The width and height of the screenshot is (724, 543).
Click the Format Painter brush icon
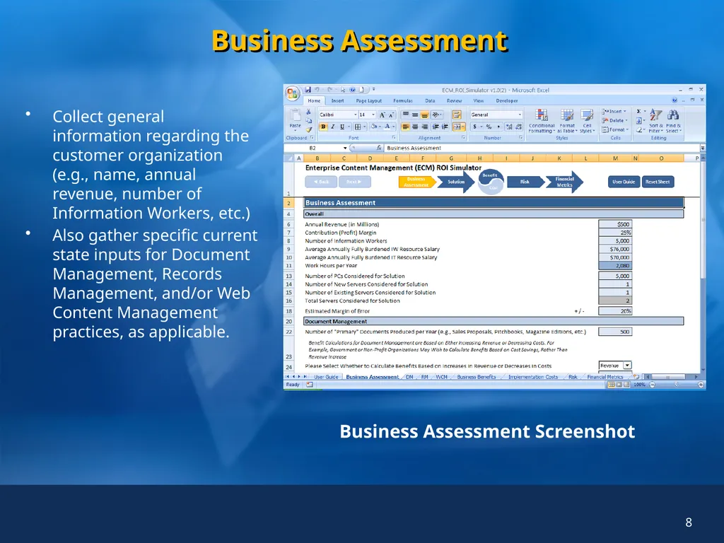[308, 129]
